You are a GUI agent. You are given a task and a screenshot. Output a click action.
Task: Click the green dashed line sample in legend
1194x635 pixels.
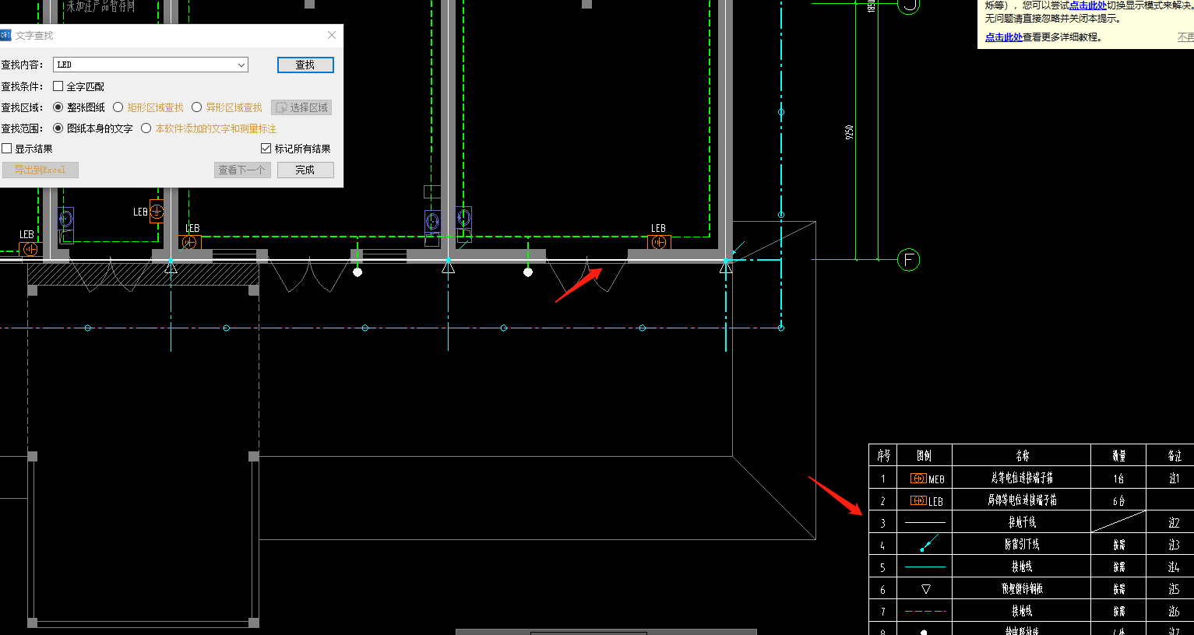[925, 611]
